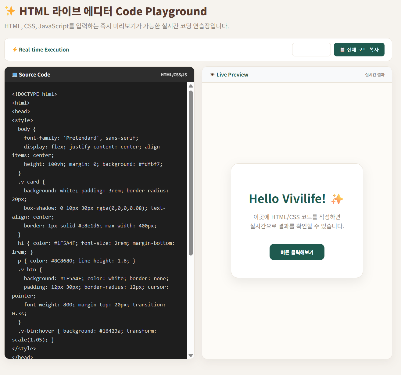Image resolution: width=401 pixels, height=375 pixels.
Task: Click the 'p { color: #8C8680' code line
Action: tap(77, 261)
